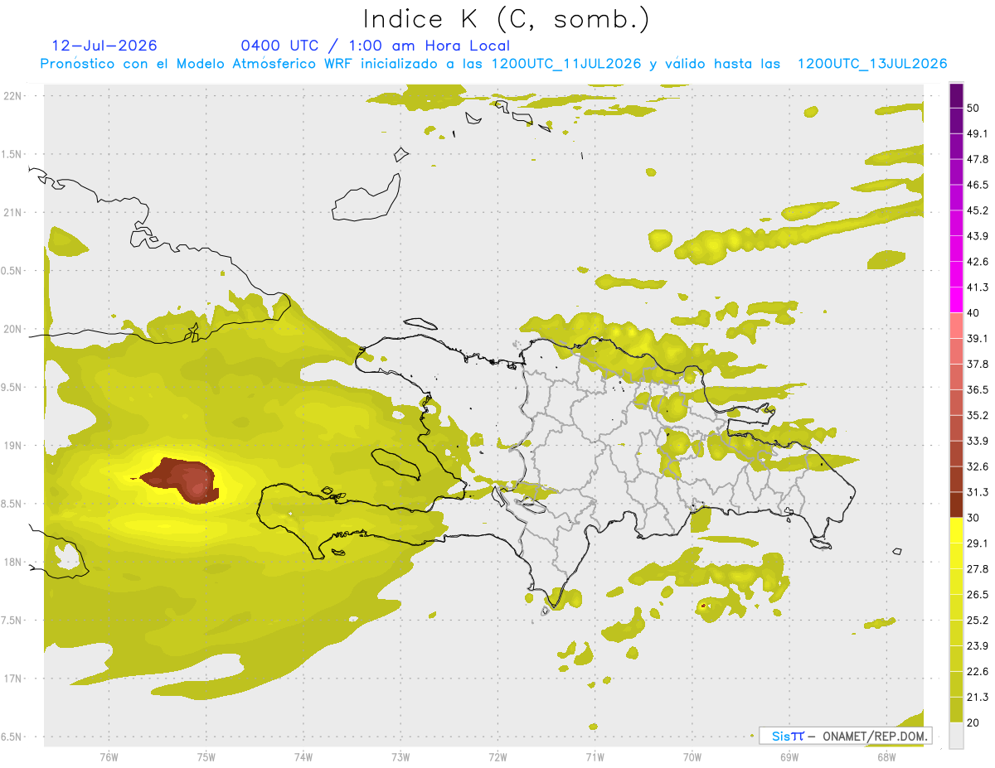
Task: Click the 'Pronóstico con el Modelo Atmósferico WRF' line
Action: (x=494, y=64)
